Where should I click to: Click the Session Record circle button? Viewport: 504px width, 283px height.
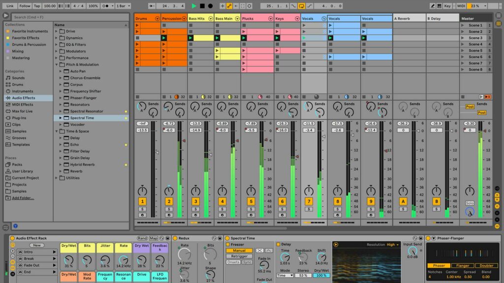pos(250,6)
